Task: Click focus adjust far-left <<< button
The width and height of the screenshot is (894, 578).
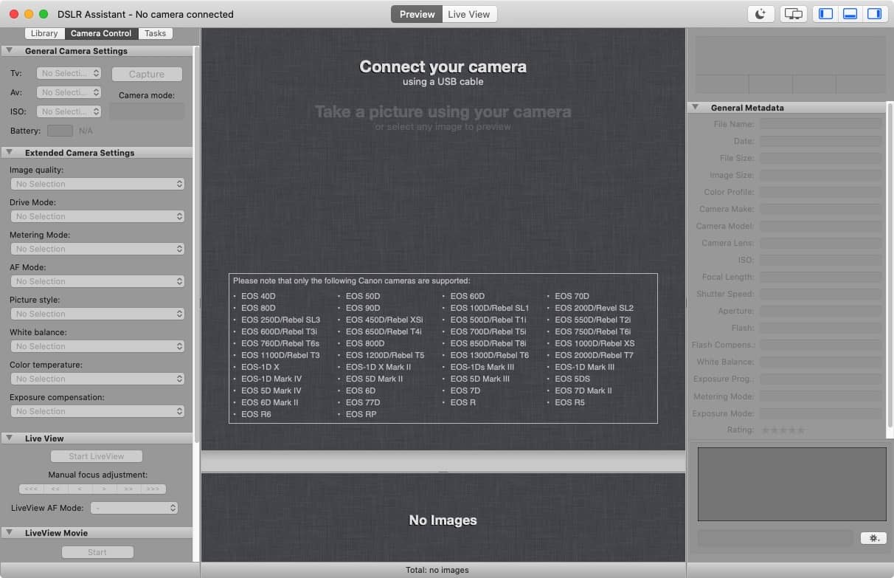Action: [x=31, y=489]
